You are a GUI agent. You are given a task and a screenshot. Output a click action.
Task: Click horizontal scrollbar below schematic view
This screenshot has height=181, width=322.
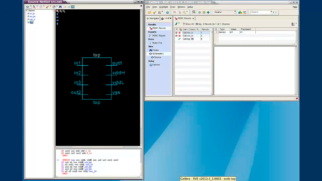(98, 147)
